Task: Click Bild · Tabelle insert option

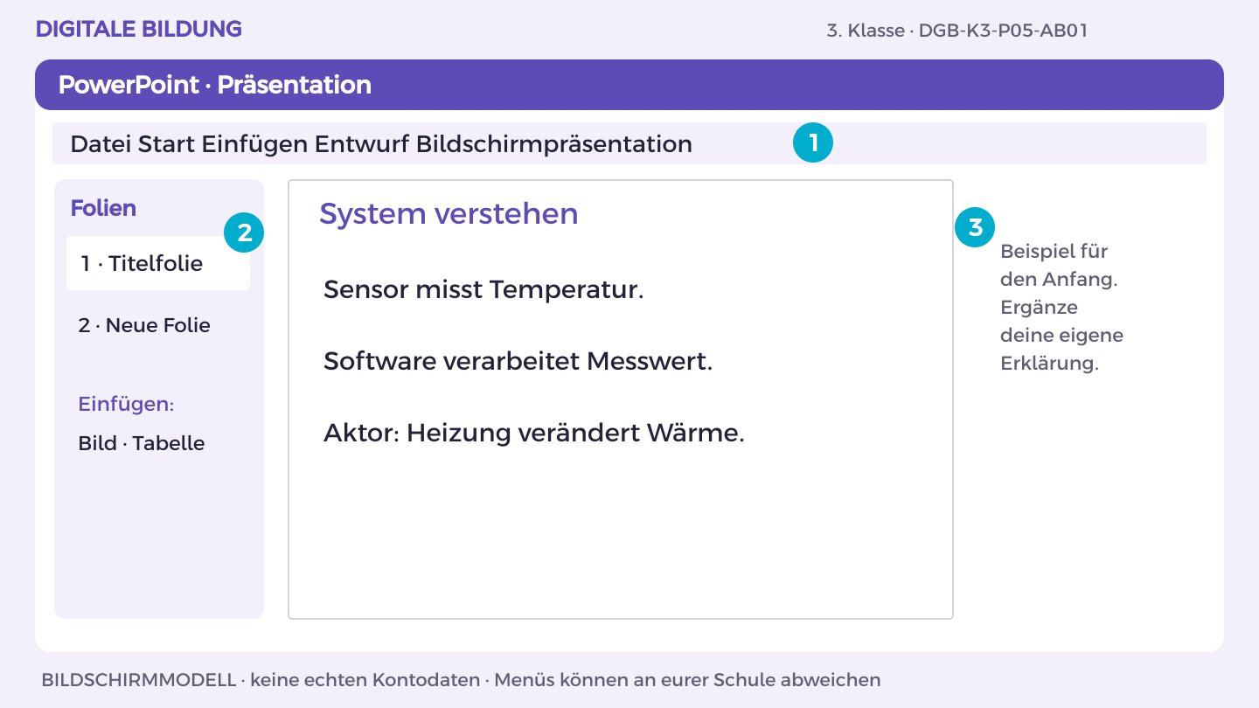Action: [x=142, y=443]
